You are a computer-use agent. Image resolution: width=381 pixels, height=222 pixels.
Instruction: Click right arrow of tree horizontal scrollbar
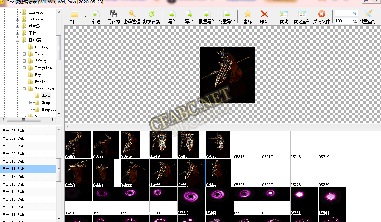(53, 120)
